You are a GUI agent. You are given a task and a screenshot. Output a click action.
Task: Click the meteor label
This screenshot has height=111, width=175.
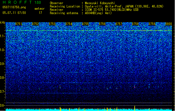pos(40,9)
